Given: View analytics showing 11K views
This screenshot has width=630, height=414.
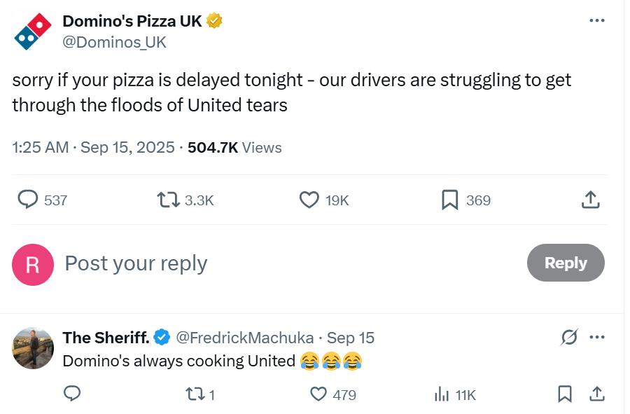Looking at the screenshot, I should click(x=455, y=394).
